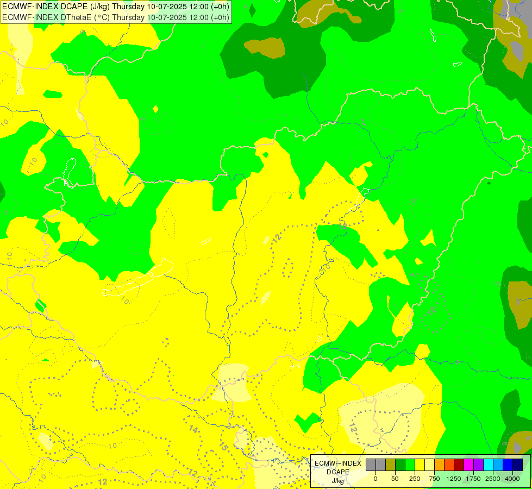Screen dimensions: 532x489
Task: Select the bright yellow legend swatch
Action: pyautogui.click(x=420, y=465)
